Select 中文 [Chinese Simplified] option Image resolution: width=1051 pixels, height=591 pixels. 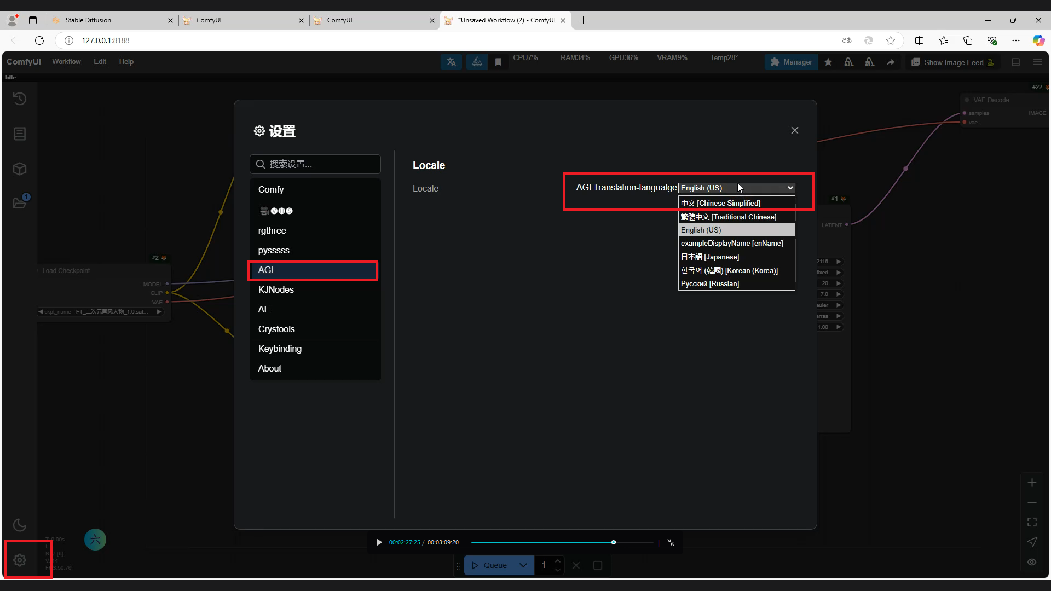pos(737,204)
